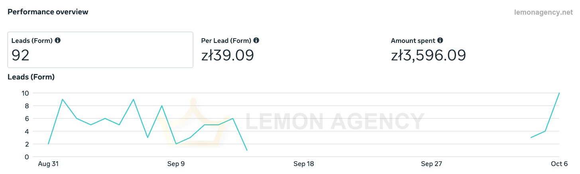Click the Sep 9 date label
The image size is (580, 174).
coord(176,164)
